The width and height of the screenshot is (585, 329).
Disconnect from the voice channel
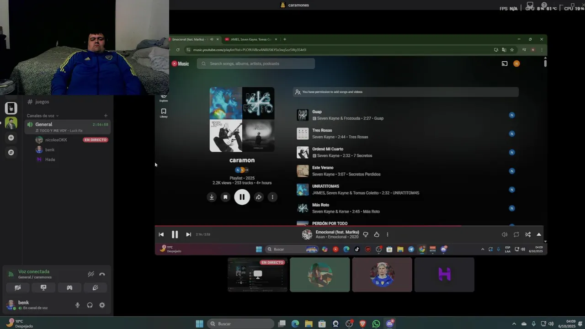(102, 274)
